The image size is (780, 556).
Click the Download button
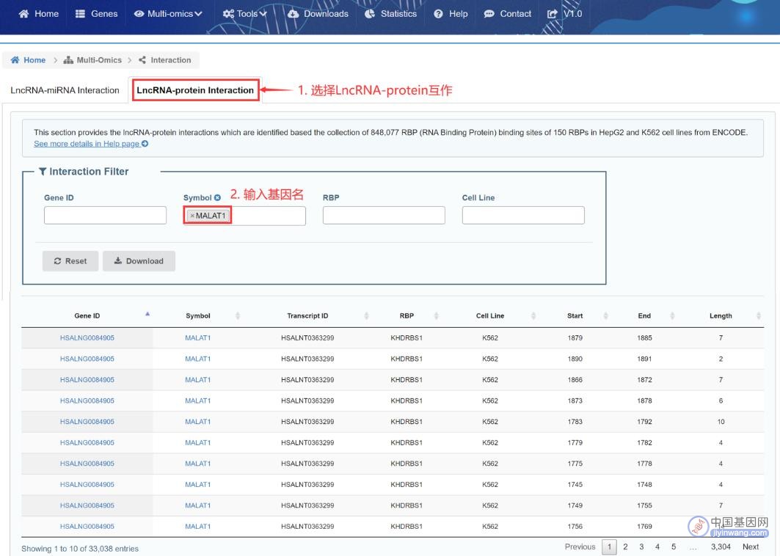click(x=139, y=261)
